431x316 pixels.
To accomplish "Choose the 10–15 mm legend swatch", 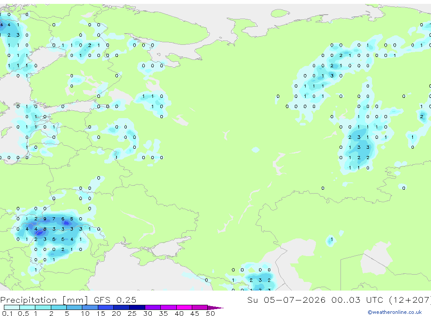I will (90, 307).
